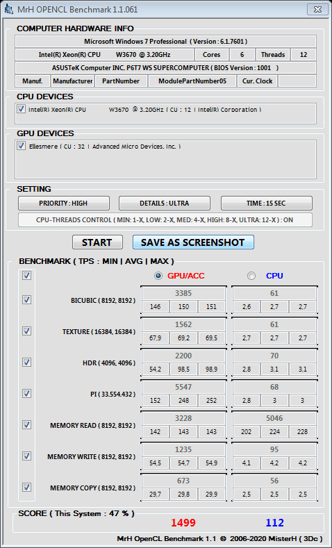Screen dimensions: 332x548
Task: Close the MrH OPENCL Benchmark window
Action: pyautogui.click(x=317, y=10)
